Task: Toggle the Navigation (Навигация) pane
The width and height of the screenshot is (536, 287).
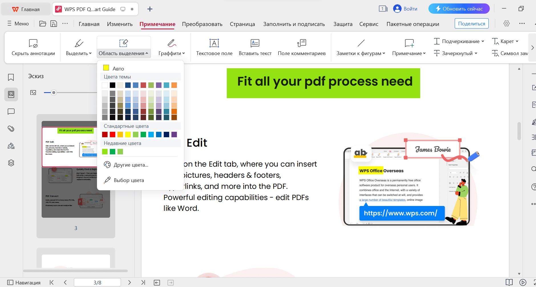Action: pos(24,282)
